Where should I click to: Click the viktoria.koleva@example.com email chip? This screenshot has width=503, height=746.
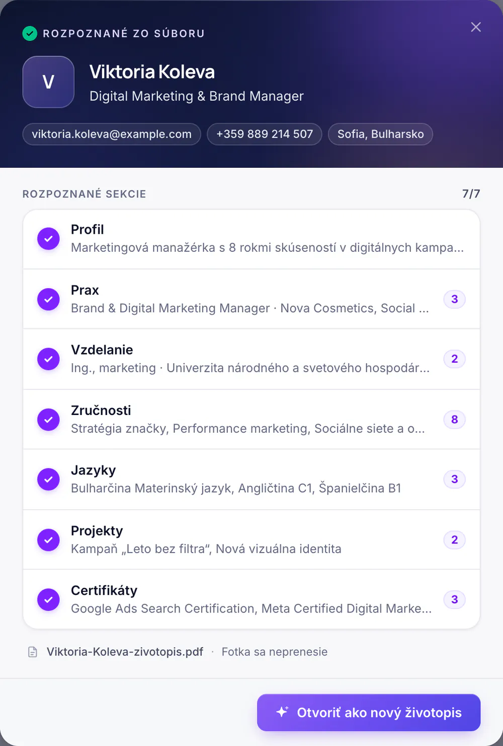pyautogui.click(x=112, y=134)
